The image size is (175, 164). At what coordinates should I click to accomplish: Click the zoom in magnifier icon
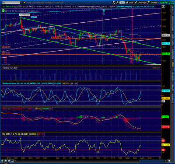point(6,161)
